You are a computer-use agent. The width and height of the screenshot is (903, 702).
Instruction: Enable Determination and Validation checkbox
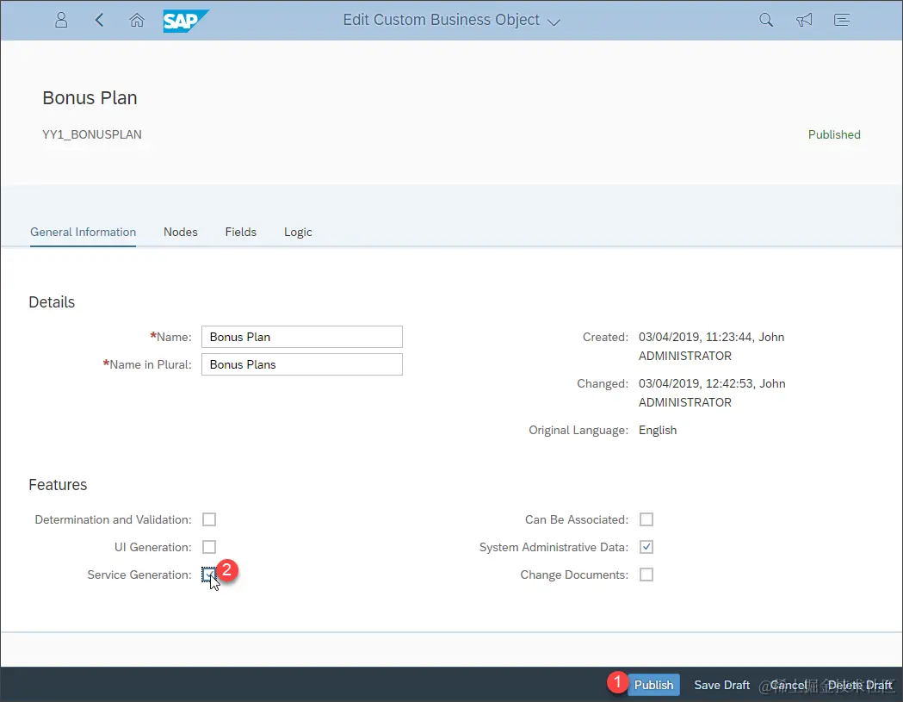209,519
